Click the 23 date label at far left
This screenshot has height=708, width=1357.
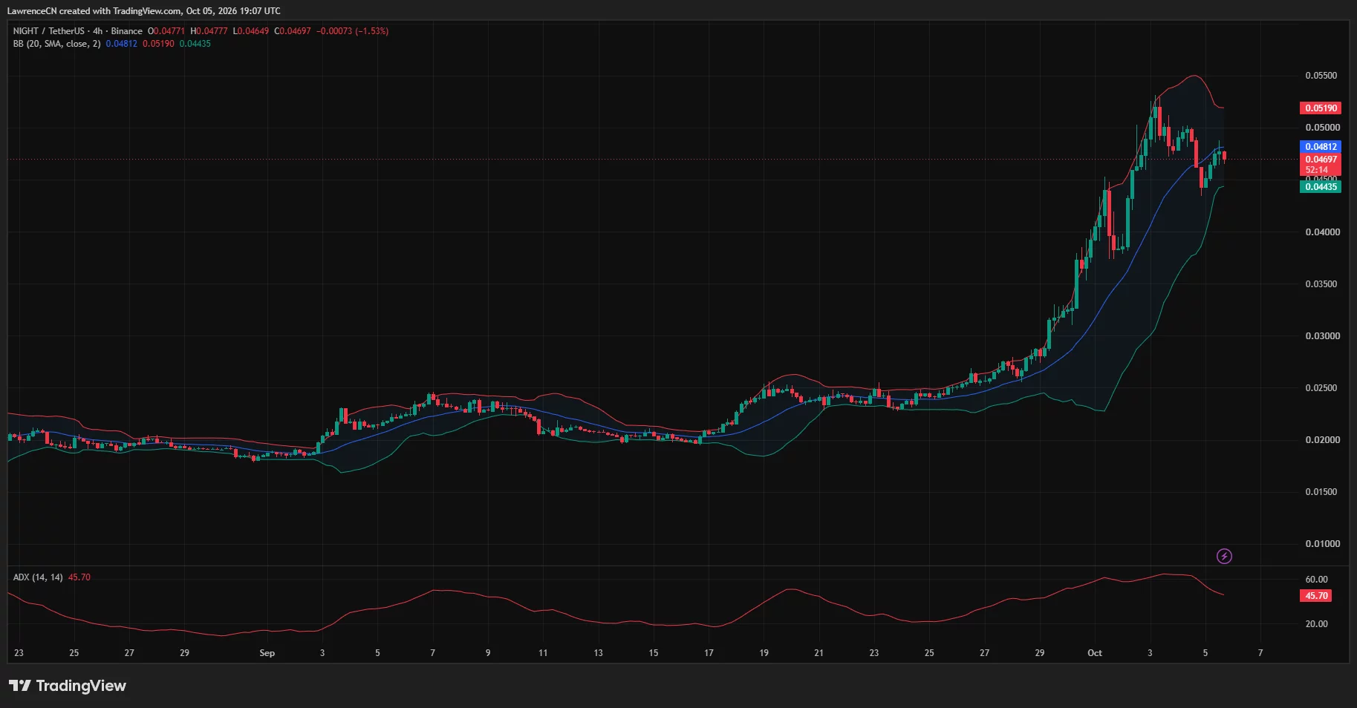[x=19, y=653]
